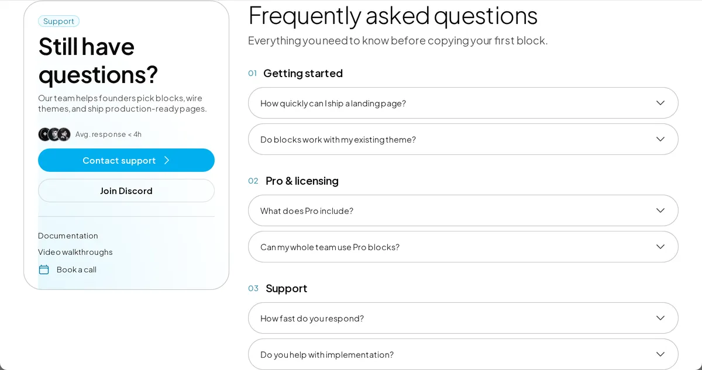The width and height of the screenshot is (702, 370).
Task: Open the Video walkthroughs link
Action: click(75, 252)
